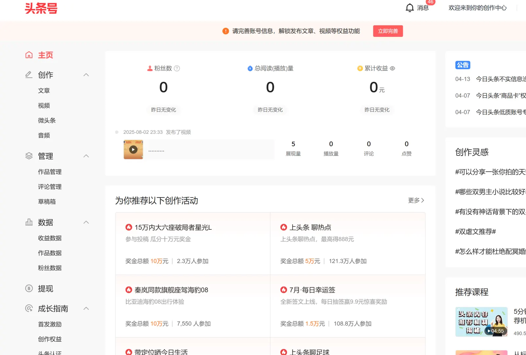Collapse the 管理 menu section

pyautogui.click(x=86, y=156)
